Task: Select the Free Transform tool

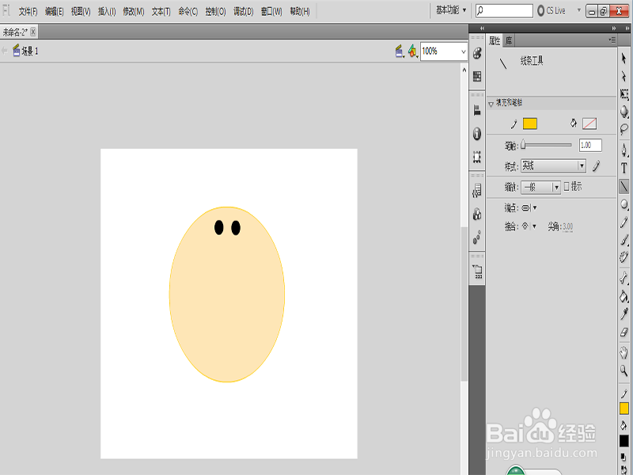Action: (624, 93)
